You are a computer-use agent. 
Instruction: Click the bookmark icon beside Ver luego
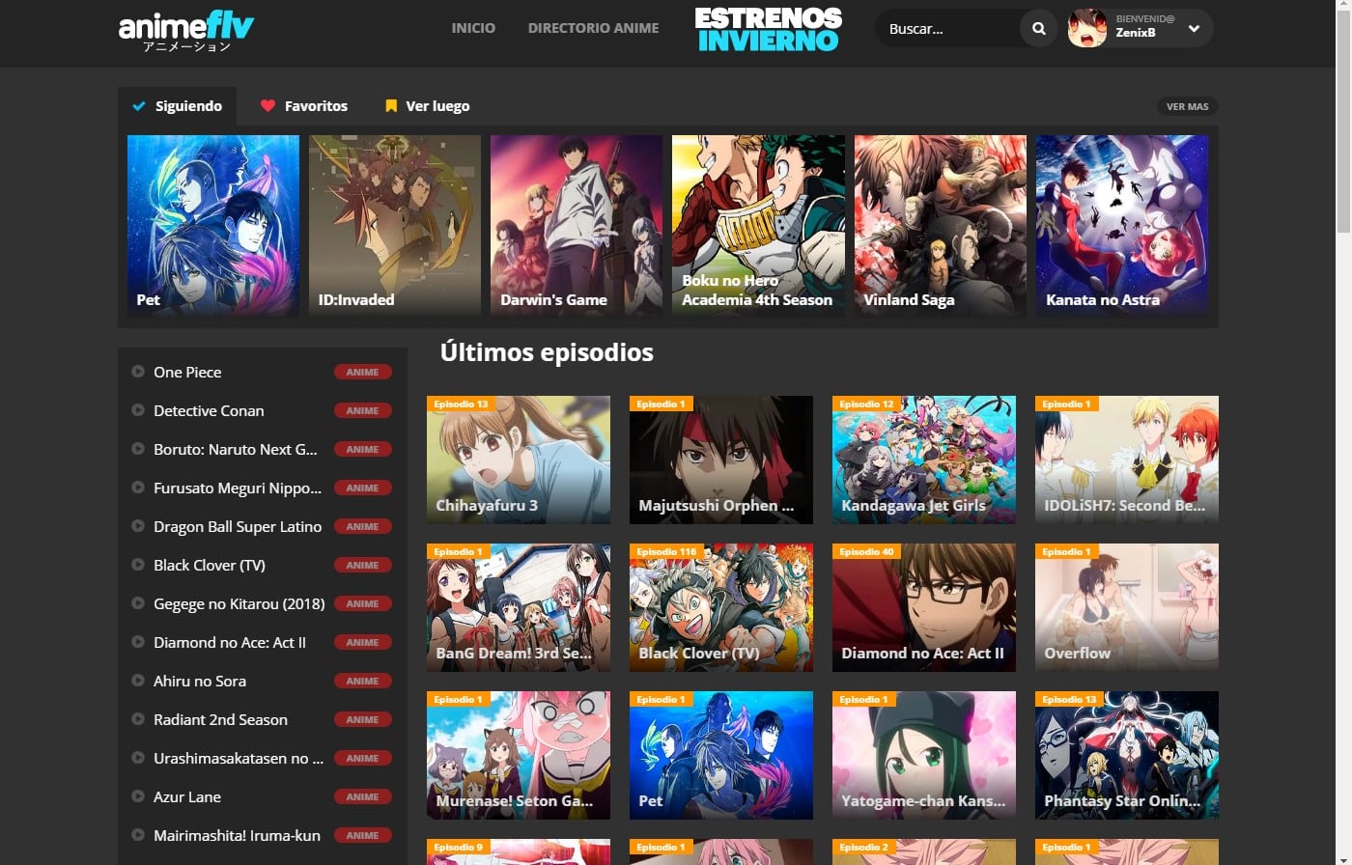coord(390,106)
